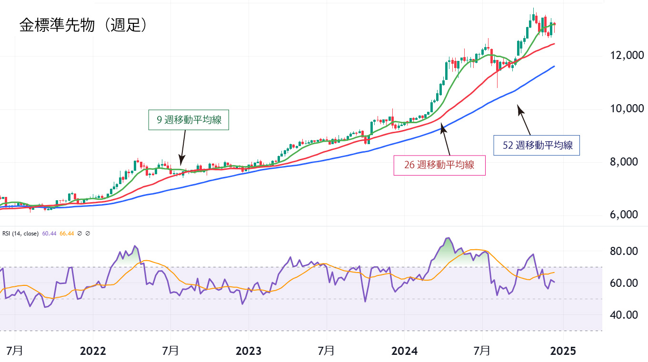This screenshot has height=362, width=648.
Task: Click the 12,000 price axis label
Action: (x=624, y=56)
